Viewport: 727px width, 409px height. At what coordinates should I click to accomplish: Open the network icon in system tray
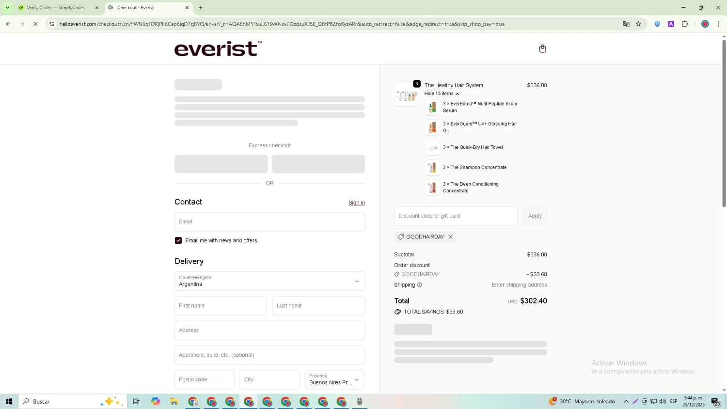click(x=653, y=401)
